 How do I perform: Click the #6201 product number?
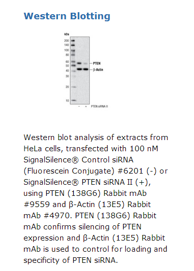(130, 171)
